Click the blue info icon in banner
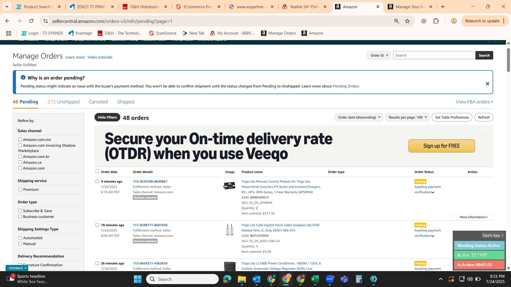Viewport: 511px width, 287px height. pos(23,77)
